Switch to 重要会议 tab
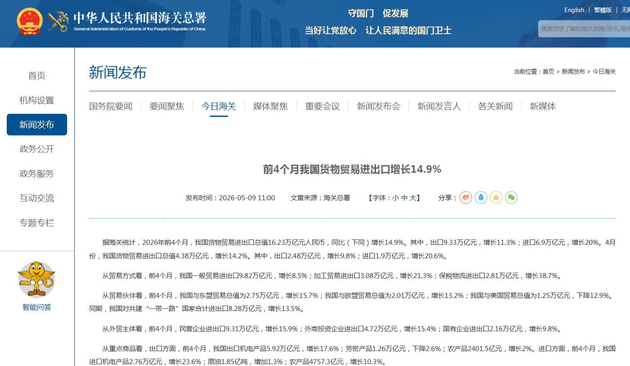 [322, 106]
